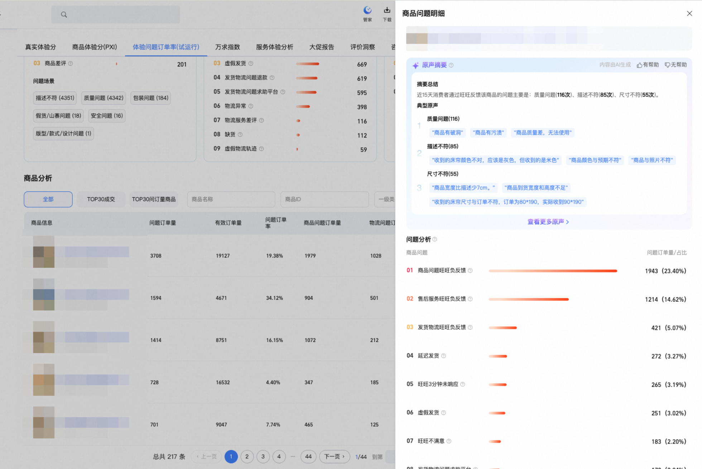This screenshot has height=469, width=702.
Task: Open product thumbnail in 3708 row
Action: pos(44,252)
